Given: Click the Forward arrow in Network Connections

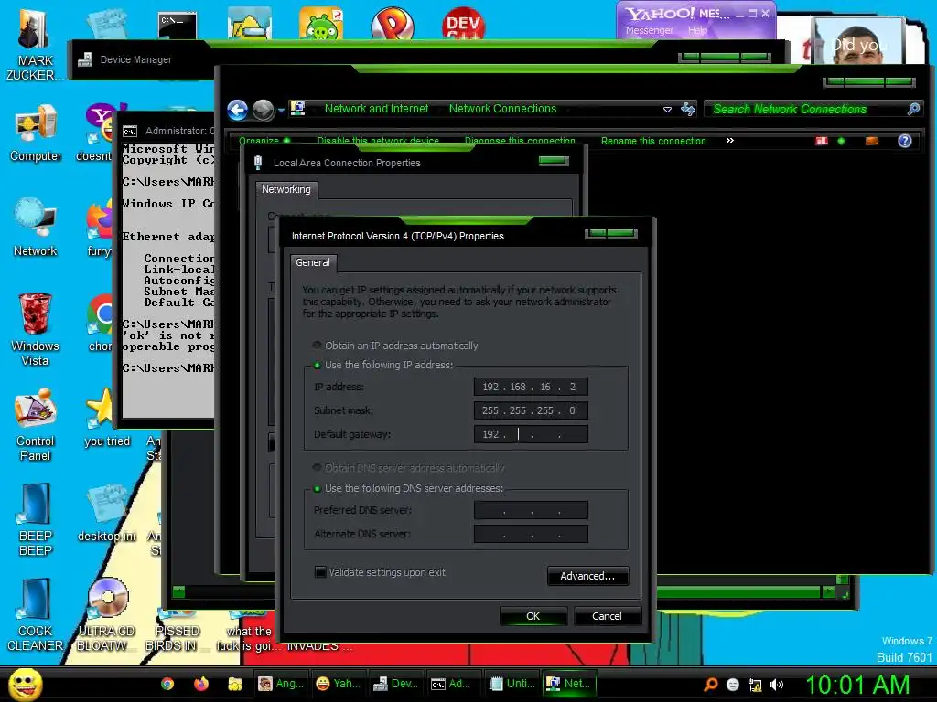Looking at the screenshot, I should (263, 110).
